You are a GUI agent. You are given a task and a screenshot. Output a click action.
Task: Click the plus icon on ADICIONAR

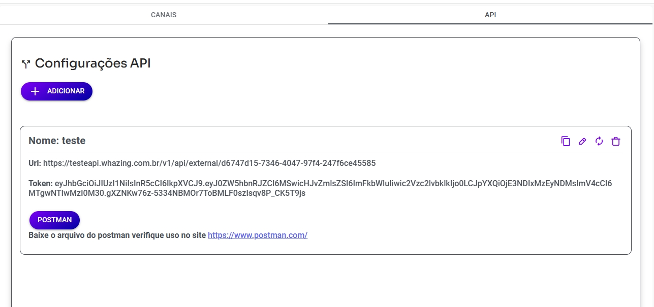click(35, 91)
